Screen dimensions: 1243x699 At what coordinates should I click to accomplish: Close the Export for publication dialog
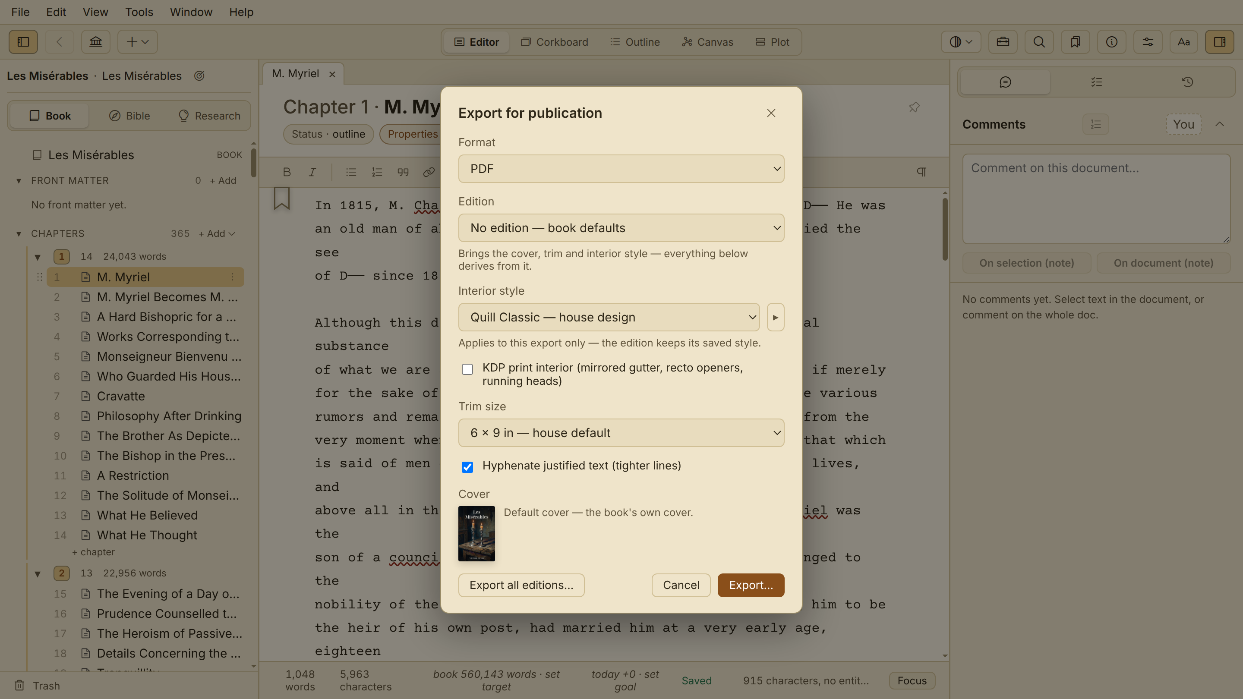click(x=771, y=113)
